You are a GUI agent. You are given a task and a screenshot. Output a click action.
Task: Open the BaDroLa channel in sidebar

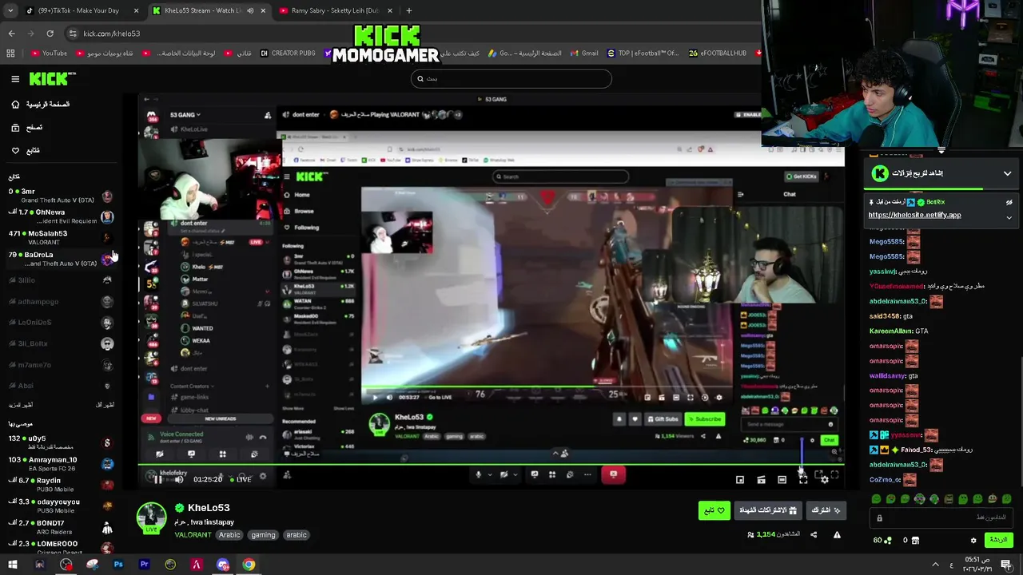point(61,259)
